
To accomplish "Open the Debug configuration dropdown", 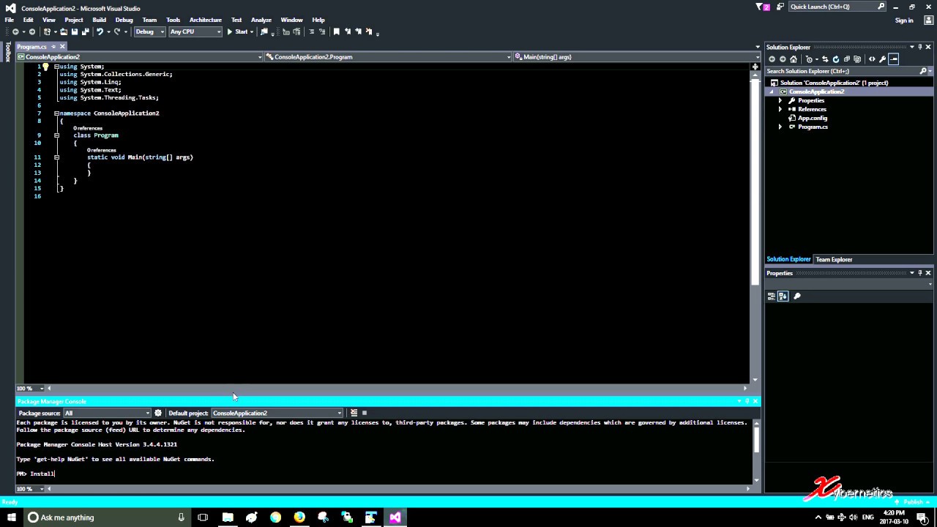I will (x=150, y=31).
